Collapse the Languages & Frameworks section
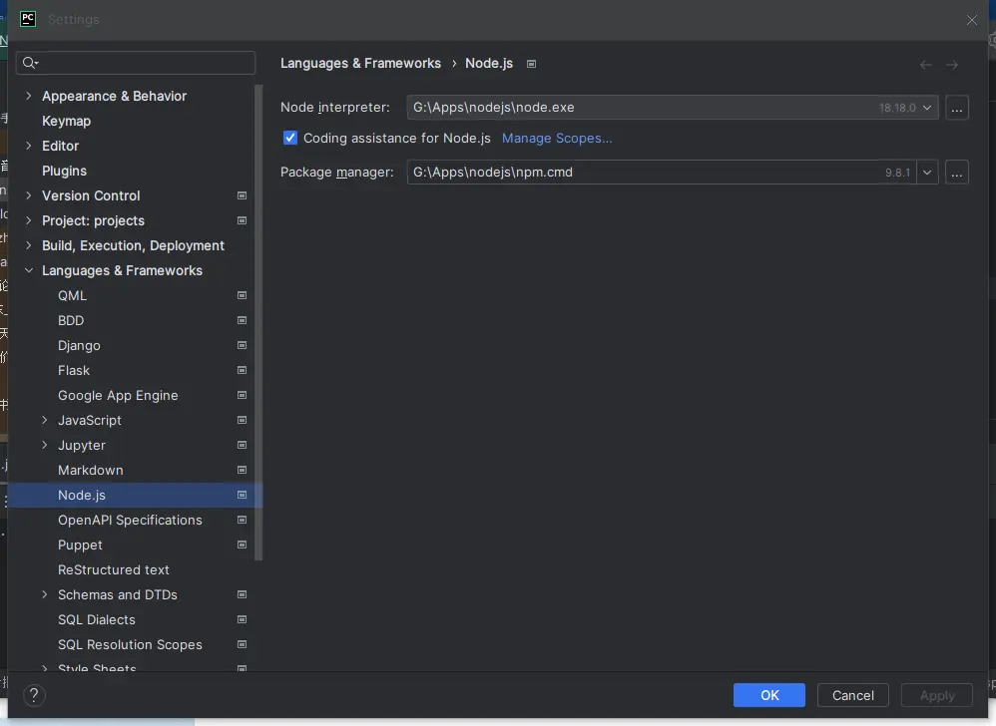Image resolution: width=996 pixels, height=726 pixels. [29, 270]
